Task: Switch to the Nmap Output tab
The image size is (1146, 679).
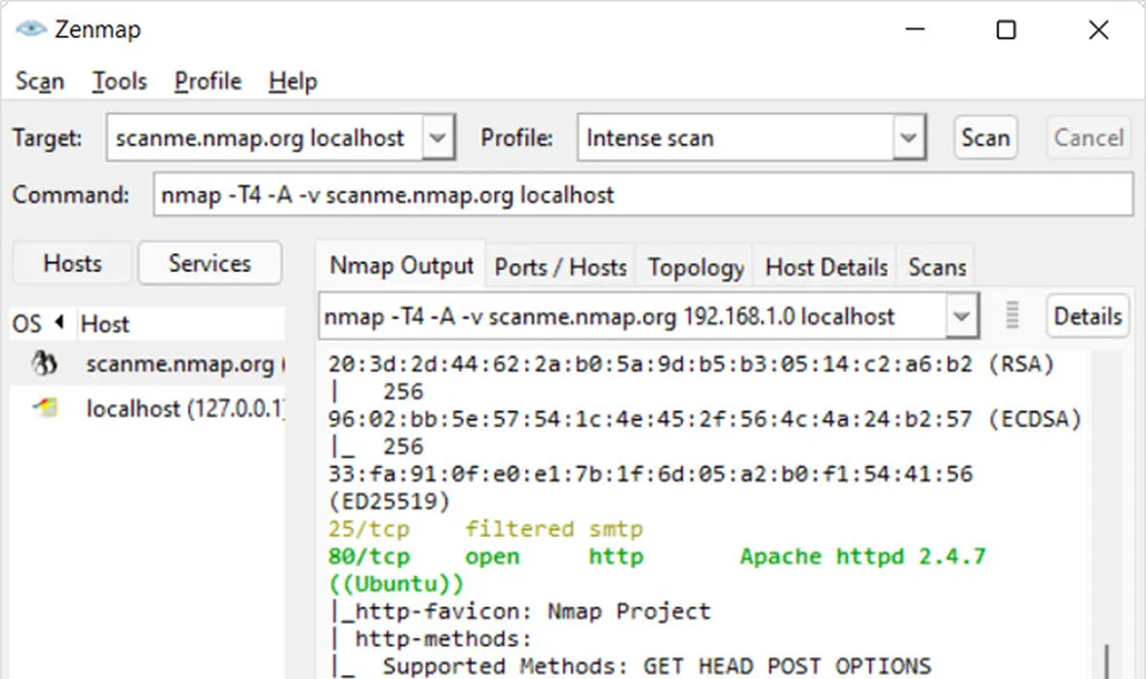Action: pyautogui.click(x=401, y=265)
